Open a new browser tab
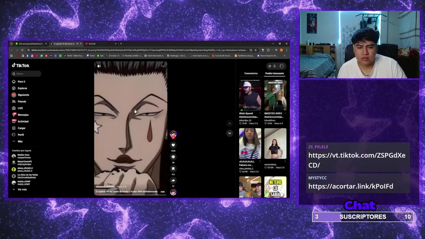 (121, 43)
